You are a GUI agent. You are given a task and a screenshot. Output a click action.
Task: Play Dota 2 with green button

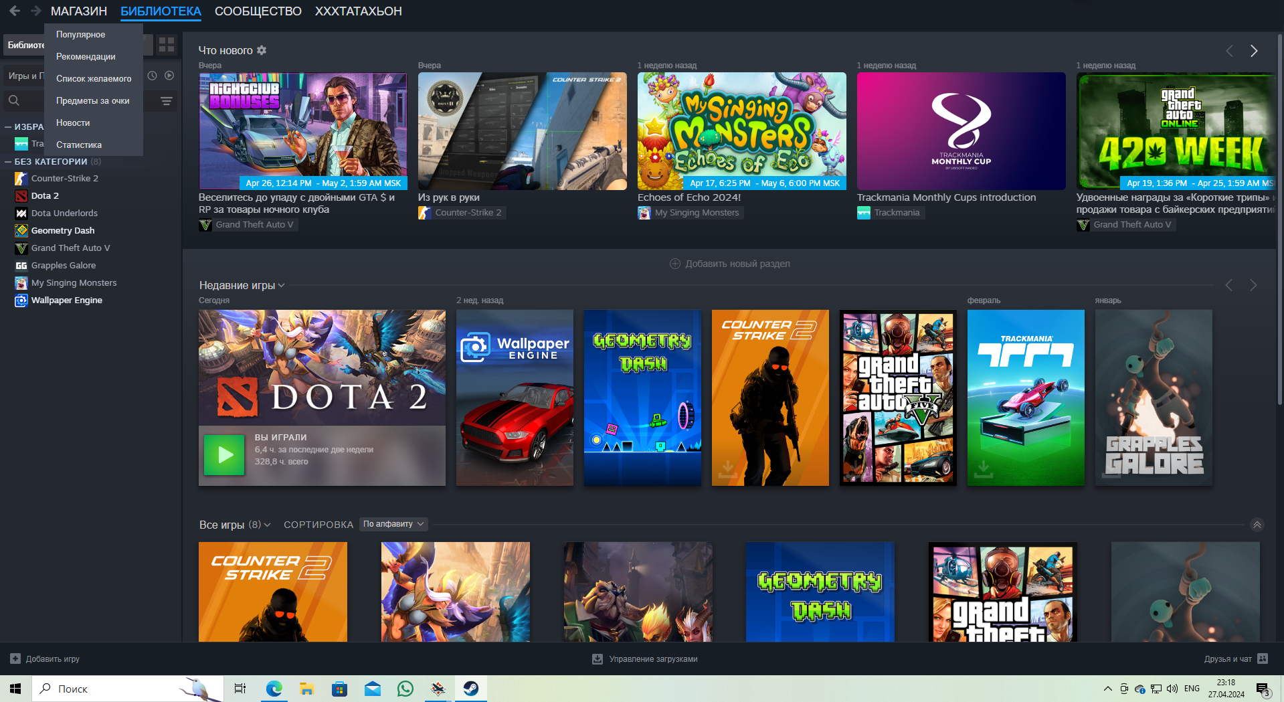point(224,455)
